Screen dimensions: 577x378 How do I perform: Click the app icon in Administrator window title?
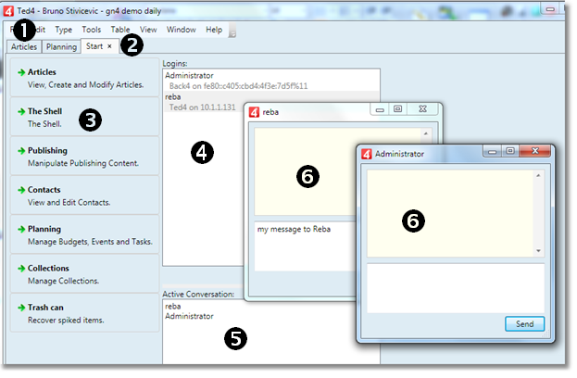coord(367,154)
